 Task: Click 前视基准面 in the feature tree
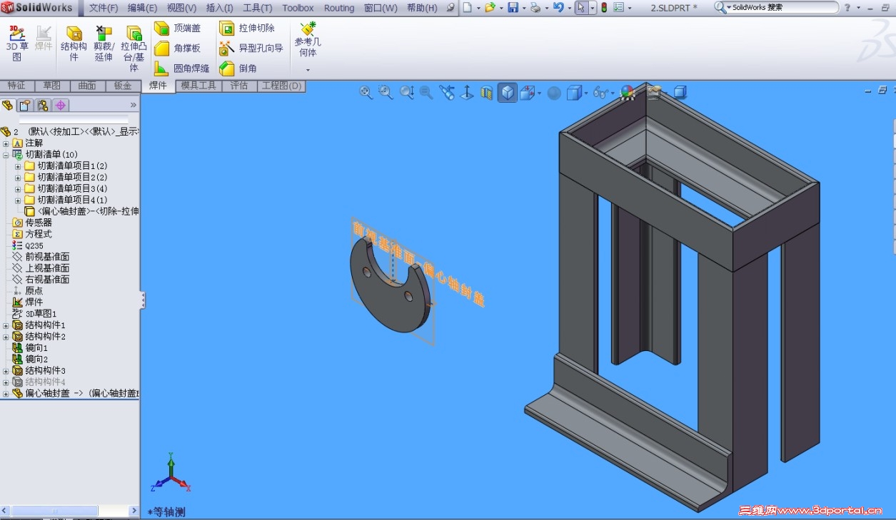47,257
